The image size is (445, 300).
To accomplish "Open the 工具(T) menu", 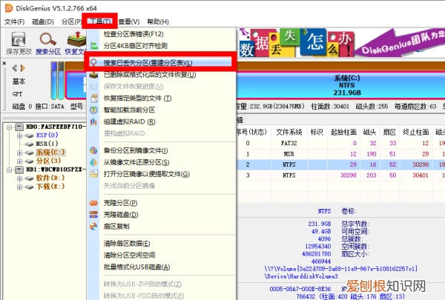I will click(x=99, y=21).
